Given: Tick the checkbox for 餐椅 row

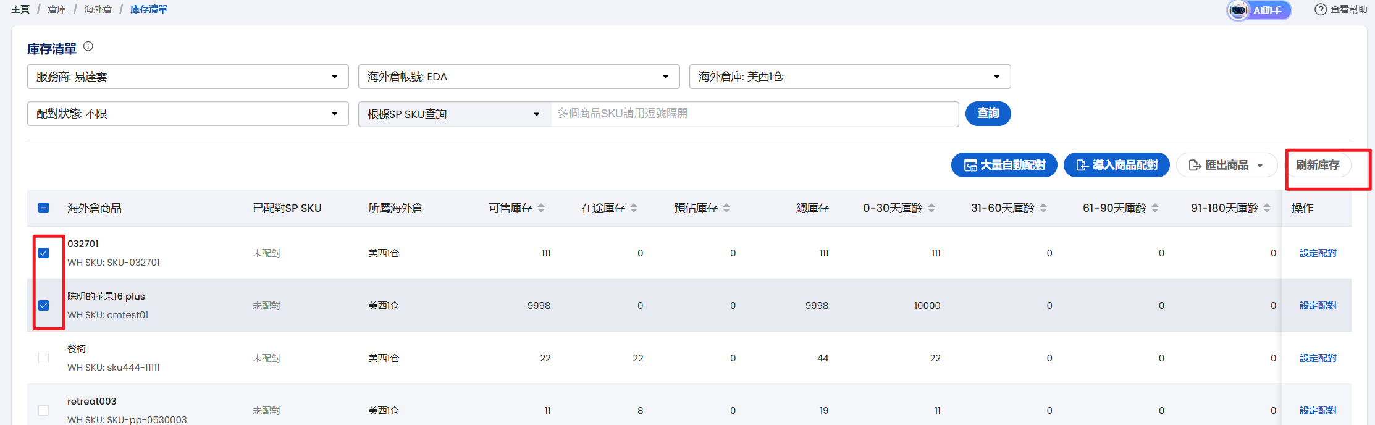Looking at the screenshot, I should [x=43, y=358].
